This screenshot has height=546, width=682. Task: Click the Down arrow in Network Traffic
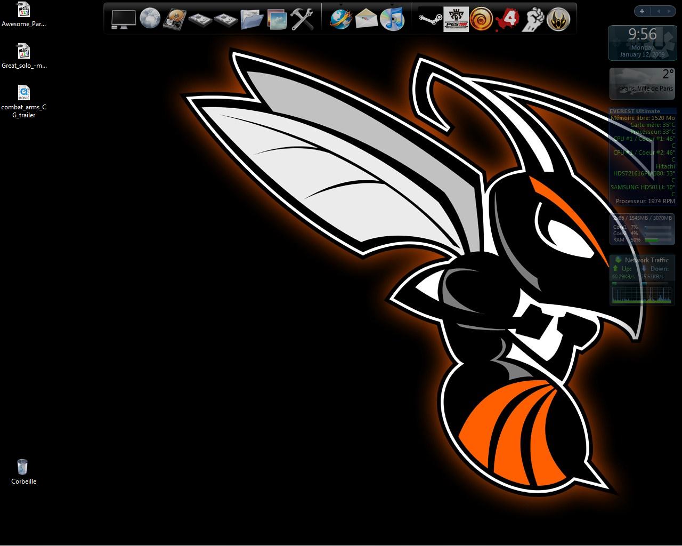click(644, 268)
